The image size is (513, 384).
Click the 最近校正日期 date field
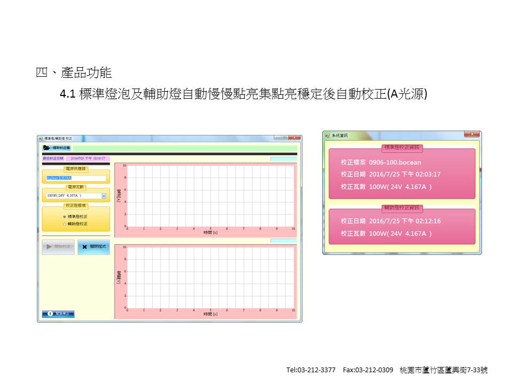tap(88, 158)
